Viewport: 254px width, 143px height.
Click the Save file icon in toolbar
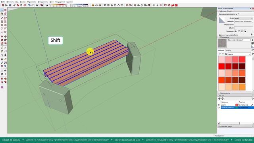(x=10, y=5)
